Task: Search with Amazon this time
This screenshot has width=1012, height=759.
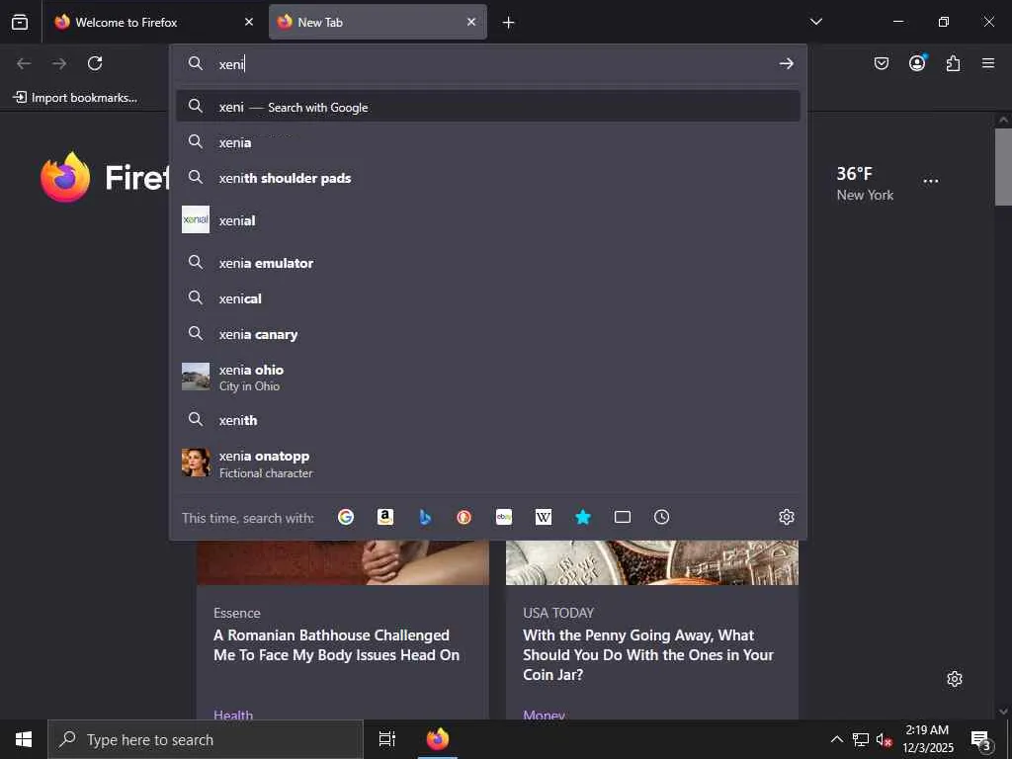Action: tap(385, 517)
